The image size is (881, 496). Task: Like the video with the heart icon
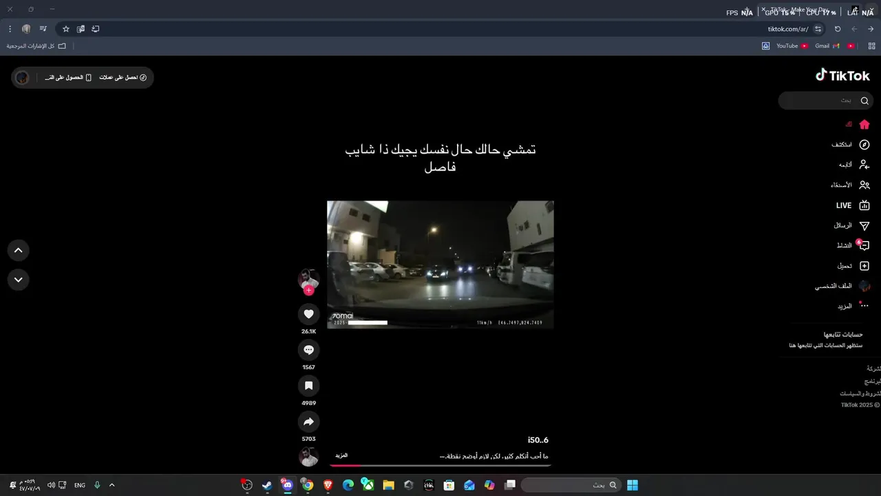click(308, 314)
